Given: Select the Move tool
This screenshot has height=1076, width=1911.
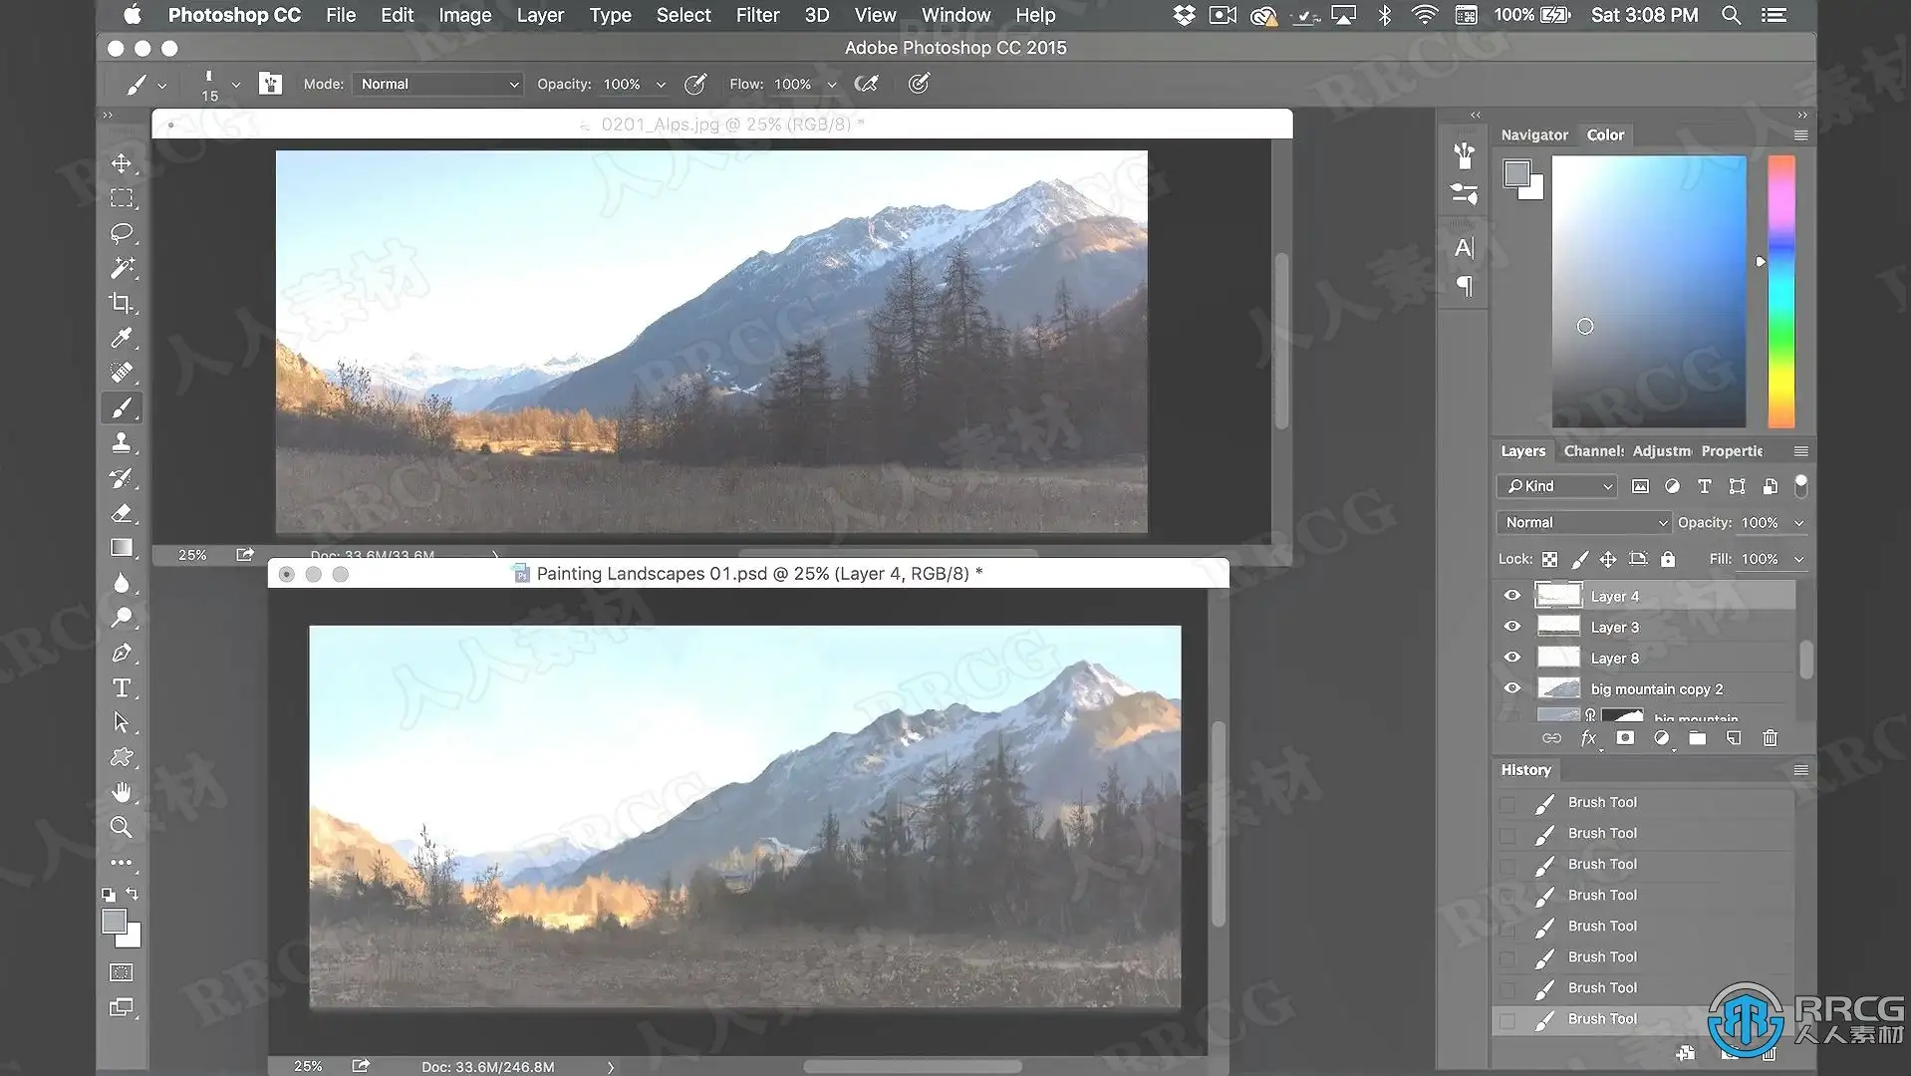Looking at the screenshot, I should [x=122, y=163].
